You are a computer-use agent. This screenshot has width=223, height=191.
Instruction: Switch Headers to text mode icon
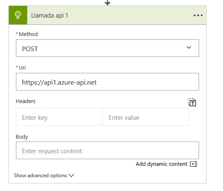point(192,102)
